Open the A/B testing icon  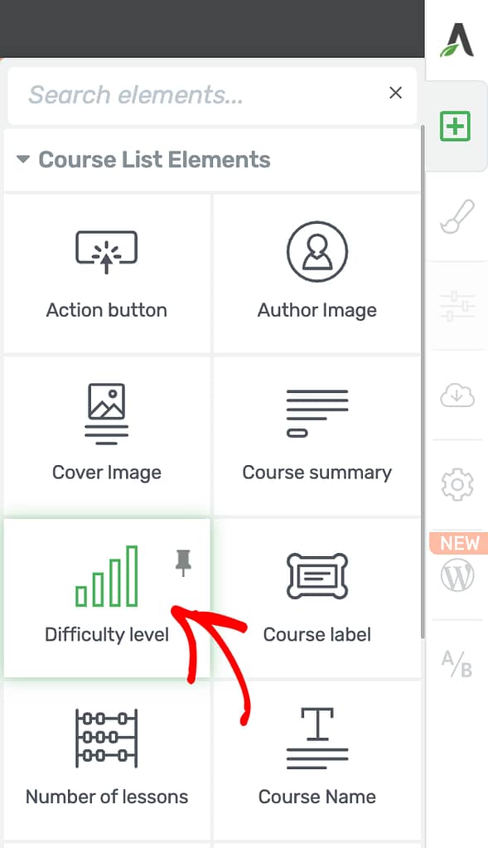[x=457, y=664]
